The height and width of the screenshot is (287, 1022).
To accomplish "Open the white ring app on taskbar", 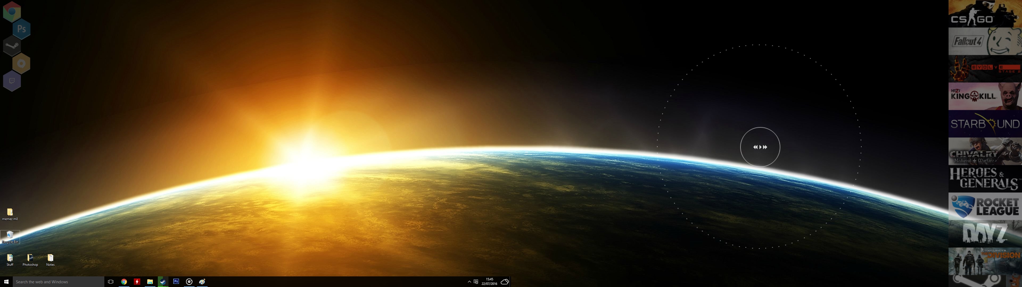I will coord(189,282).
